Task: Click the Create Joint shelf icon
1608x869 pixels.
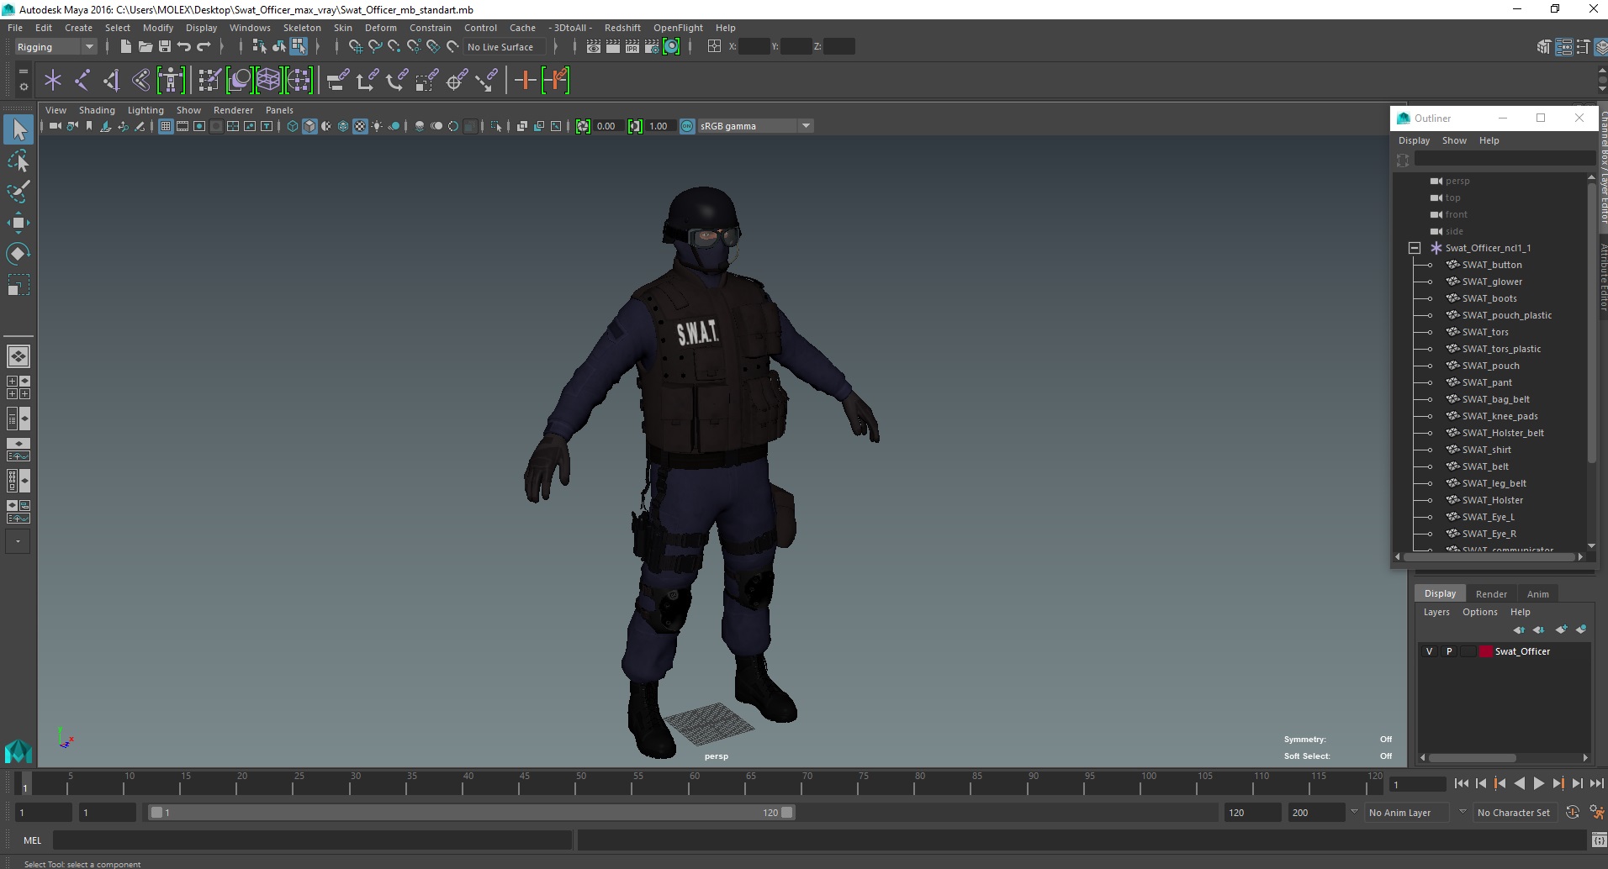Action: 82,81
